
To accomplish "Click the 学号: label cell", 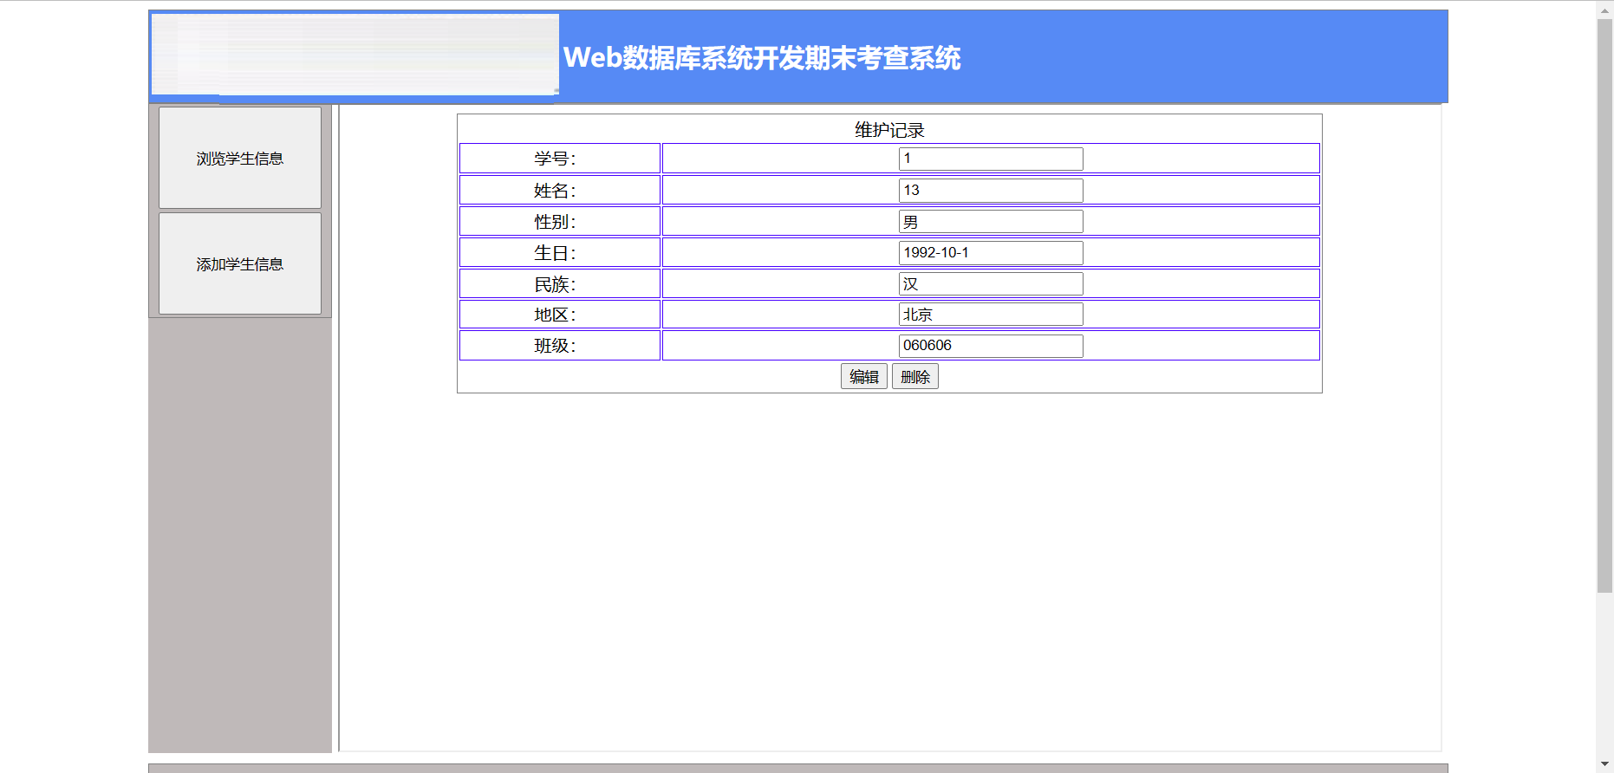I will 560,159.
